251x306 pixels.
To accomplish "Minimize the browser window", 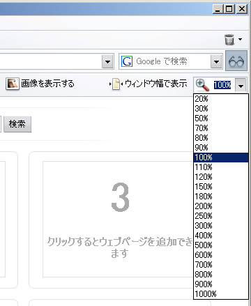I will [218, 9].
